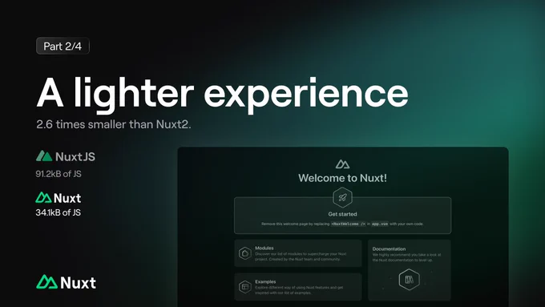Open the Get started card

(343, 215)
